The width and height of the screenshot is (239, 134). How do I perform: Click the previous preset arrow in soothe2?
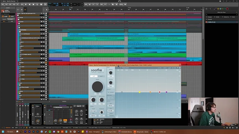pyautogui.click(x=116, y=68)
